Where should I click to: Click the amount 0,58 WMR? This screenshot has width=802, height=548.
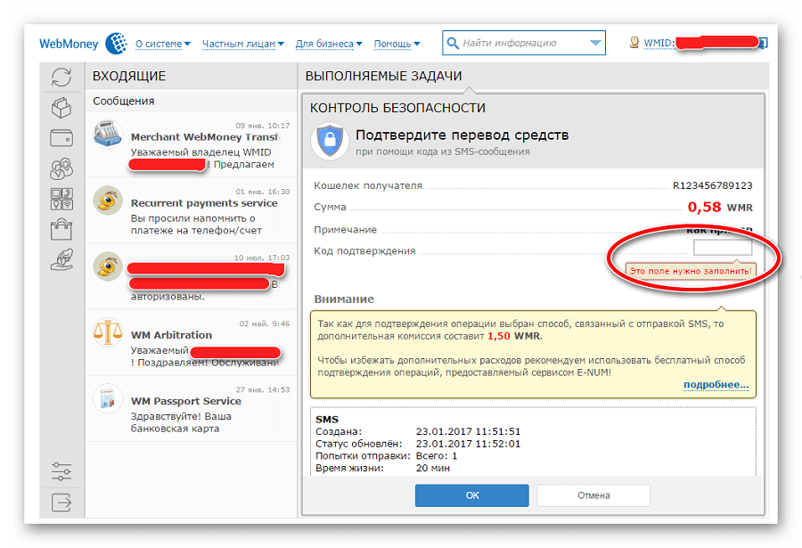click(720, 208)
